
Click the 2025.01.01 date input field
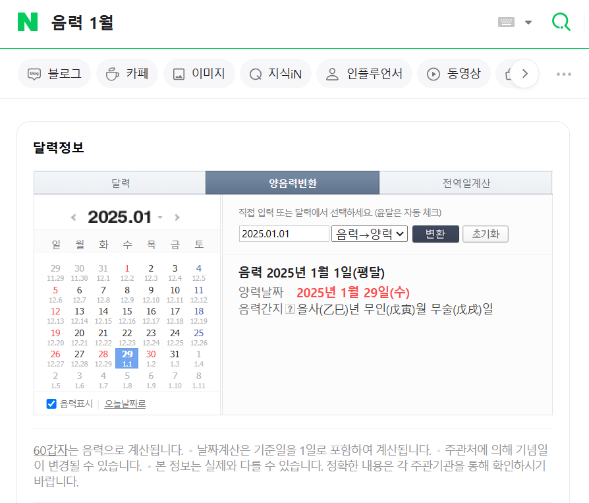click(x=284, y=233)
